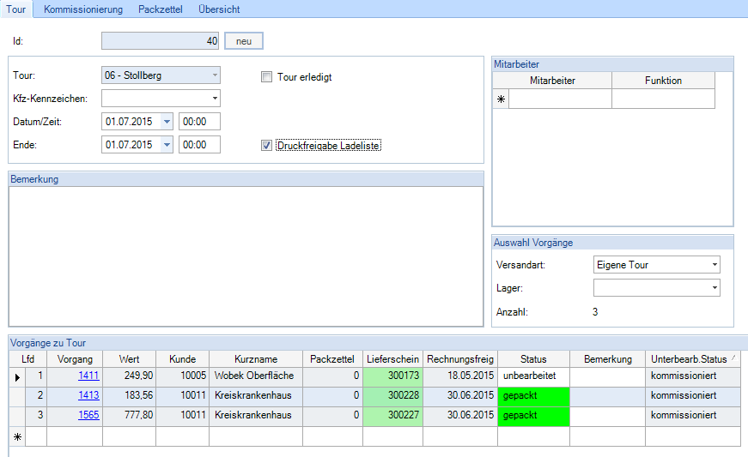Expand the Kfz-Kennzeichen dropdown
The height and width of the screenshot is (457, 748).
(215, 99)
